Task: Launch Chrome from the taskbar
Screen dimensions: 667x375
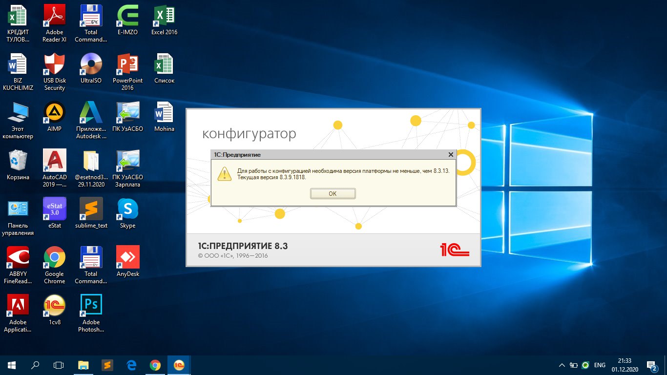Action: [x=155, y=365]
